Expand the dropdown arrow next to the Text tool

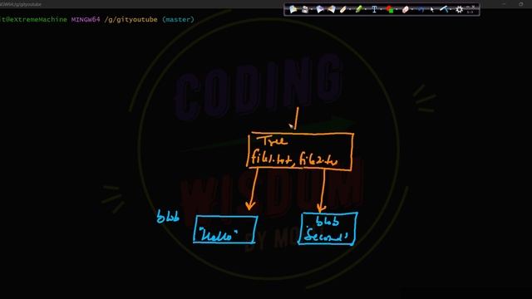(x=381, y=9)
